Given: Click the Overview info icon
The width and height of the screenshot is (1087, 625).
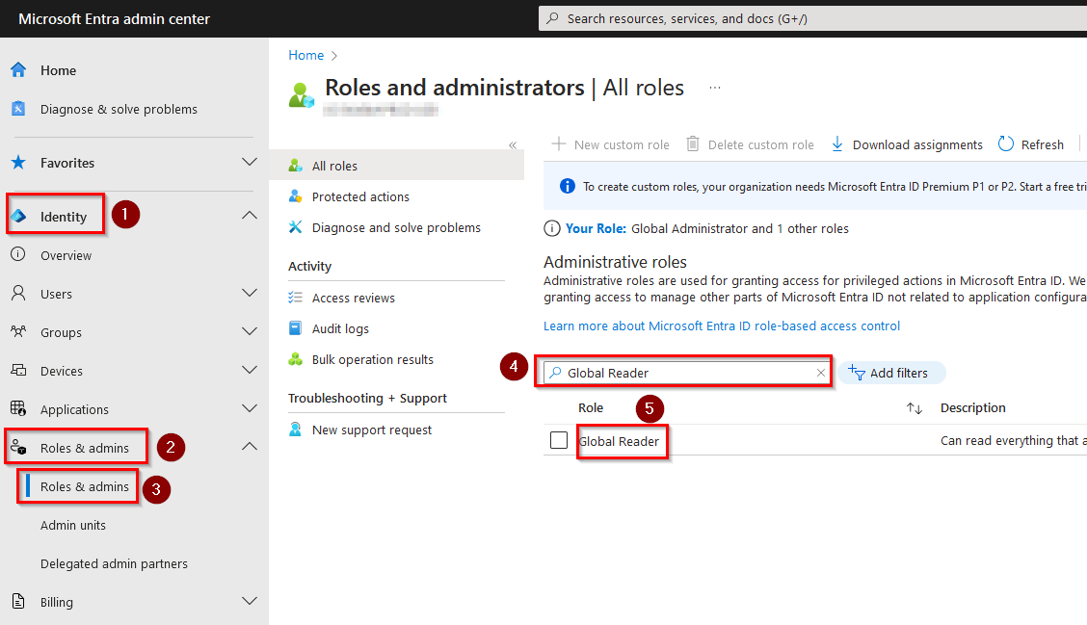Looking at the screenshot, I should point(18,254).
